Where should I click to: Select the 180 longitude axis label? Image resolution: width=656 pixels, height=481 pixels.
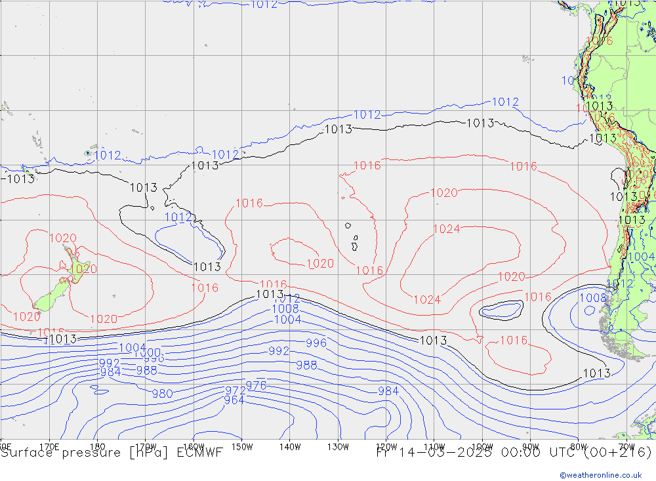(x=97, y=447)
